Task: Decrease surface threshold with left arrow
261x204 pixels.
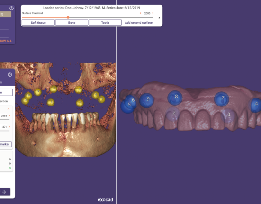Action: [141, 13]
